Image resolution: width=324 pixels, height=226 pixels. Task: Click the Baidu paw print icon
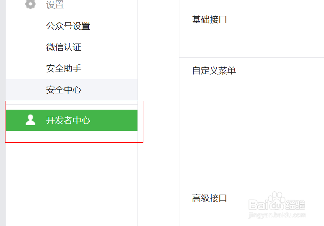pyautogui.click(x=277, y=200)
